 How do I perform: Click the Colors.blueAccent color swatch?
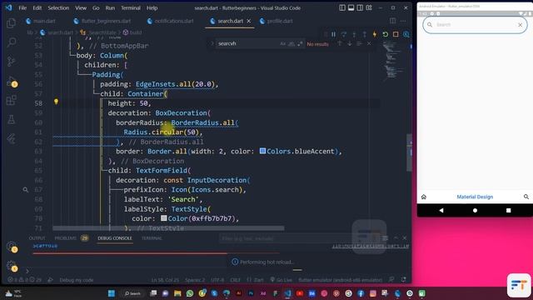(x=263, y=151)
